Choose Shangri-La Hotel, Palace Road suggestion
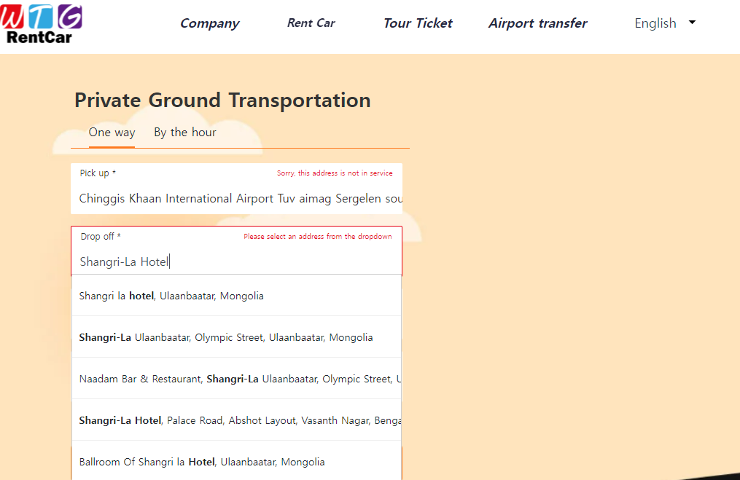740x480 pixels. [236, 420]
